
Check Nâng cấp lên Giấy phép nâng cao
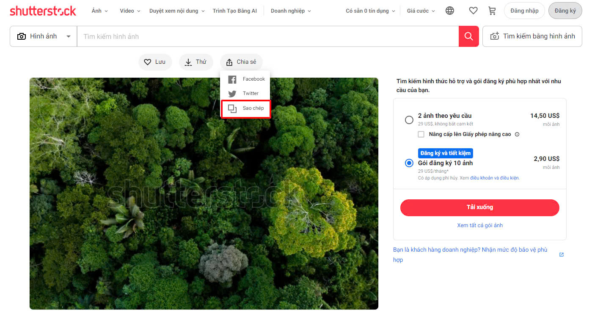[x=421, y=134]
